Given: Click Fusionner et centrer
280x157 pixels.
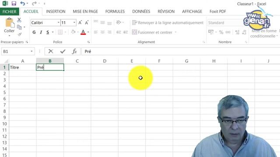Looking at the screenshot, I should (152, 32).
